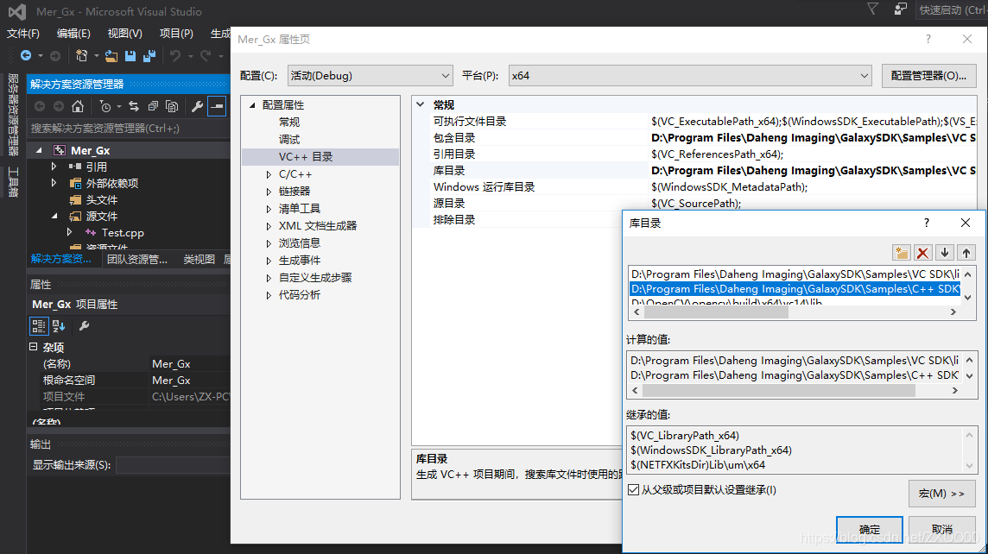Toggle 从父级或项目默认设置继承 checkbox

633,490
